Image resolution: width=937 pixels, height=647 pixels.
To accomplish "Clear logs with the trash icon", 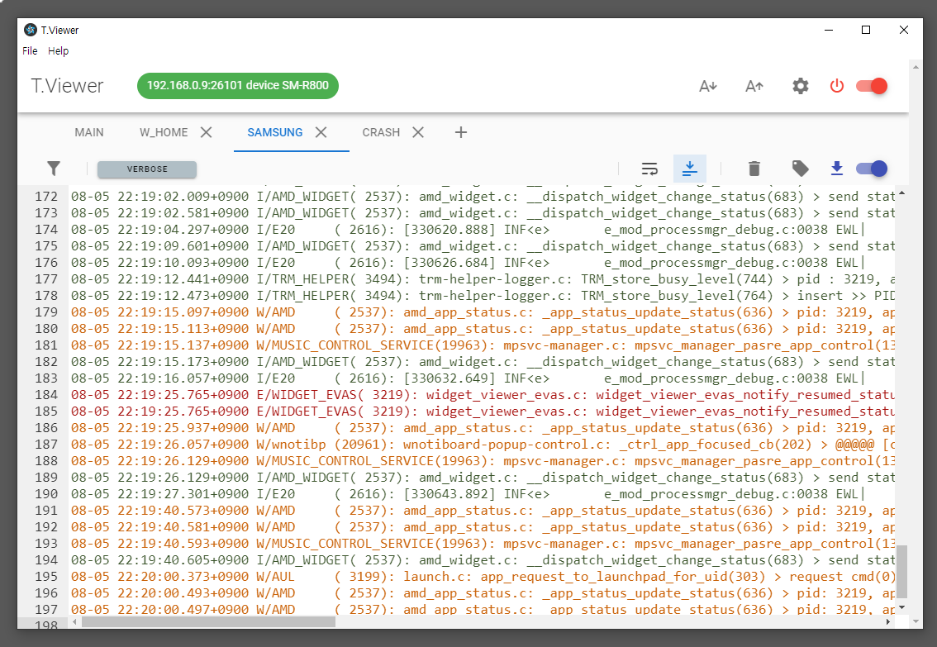I will 754,169.
